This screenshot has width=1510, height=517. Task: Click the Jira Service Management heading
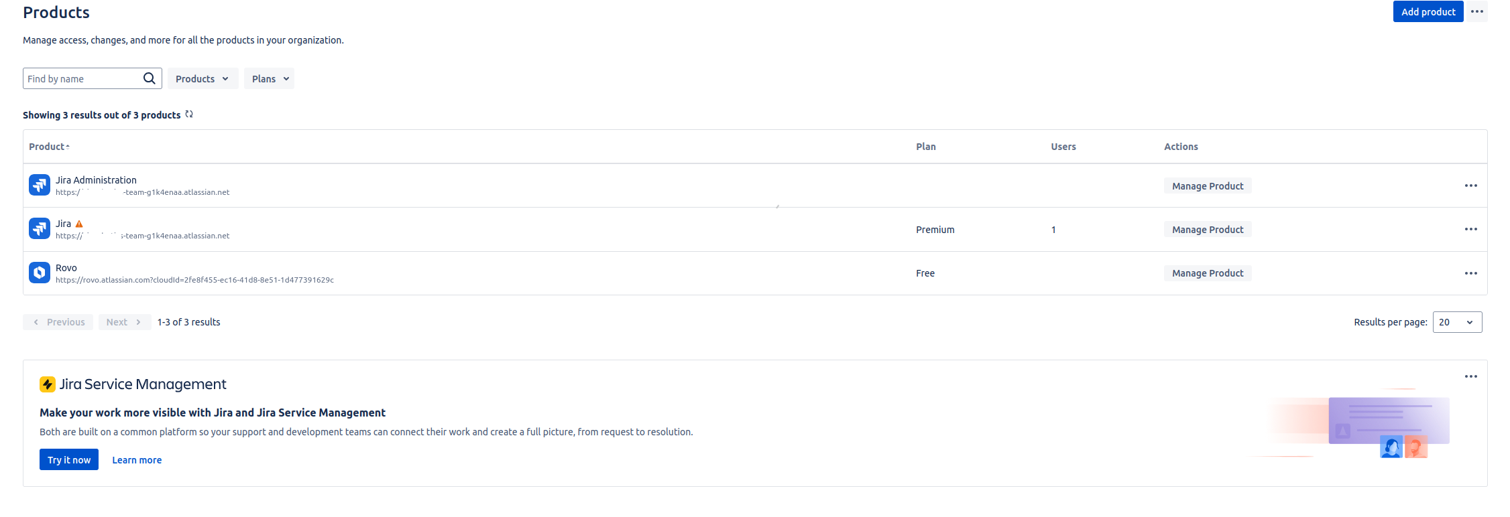pos(143,384)
